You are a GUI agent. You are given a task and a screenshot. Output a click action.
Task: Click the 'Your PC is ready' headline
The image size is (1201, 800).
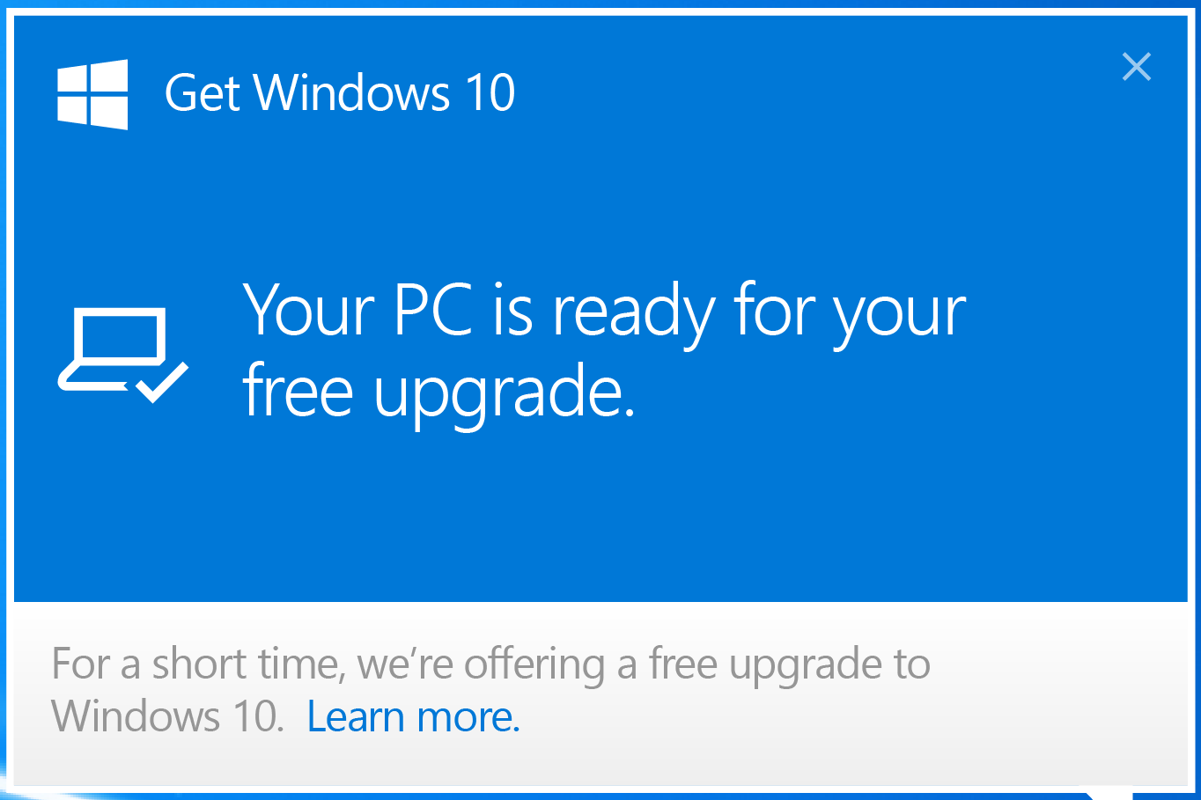tap(604, 311)
